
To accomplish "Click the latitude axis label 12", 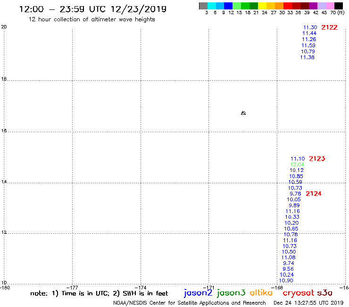I will click(x=4, y=232).
